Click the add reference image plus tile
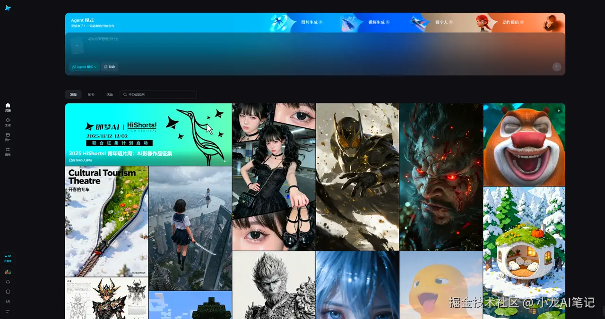This screenshot has height=319, width=605. [77, 45]
